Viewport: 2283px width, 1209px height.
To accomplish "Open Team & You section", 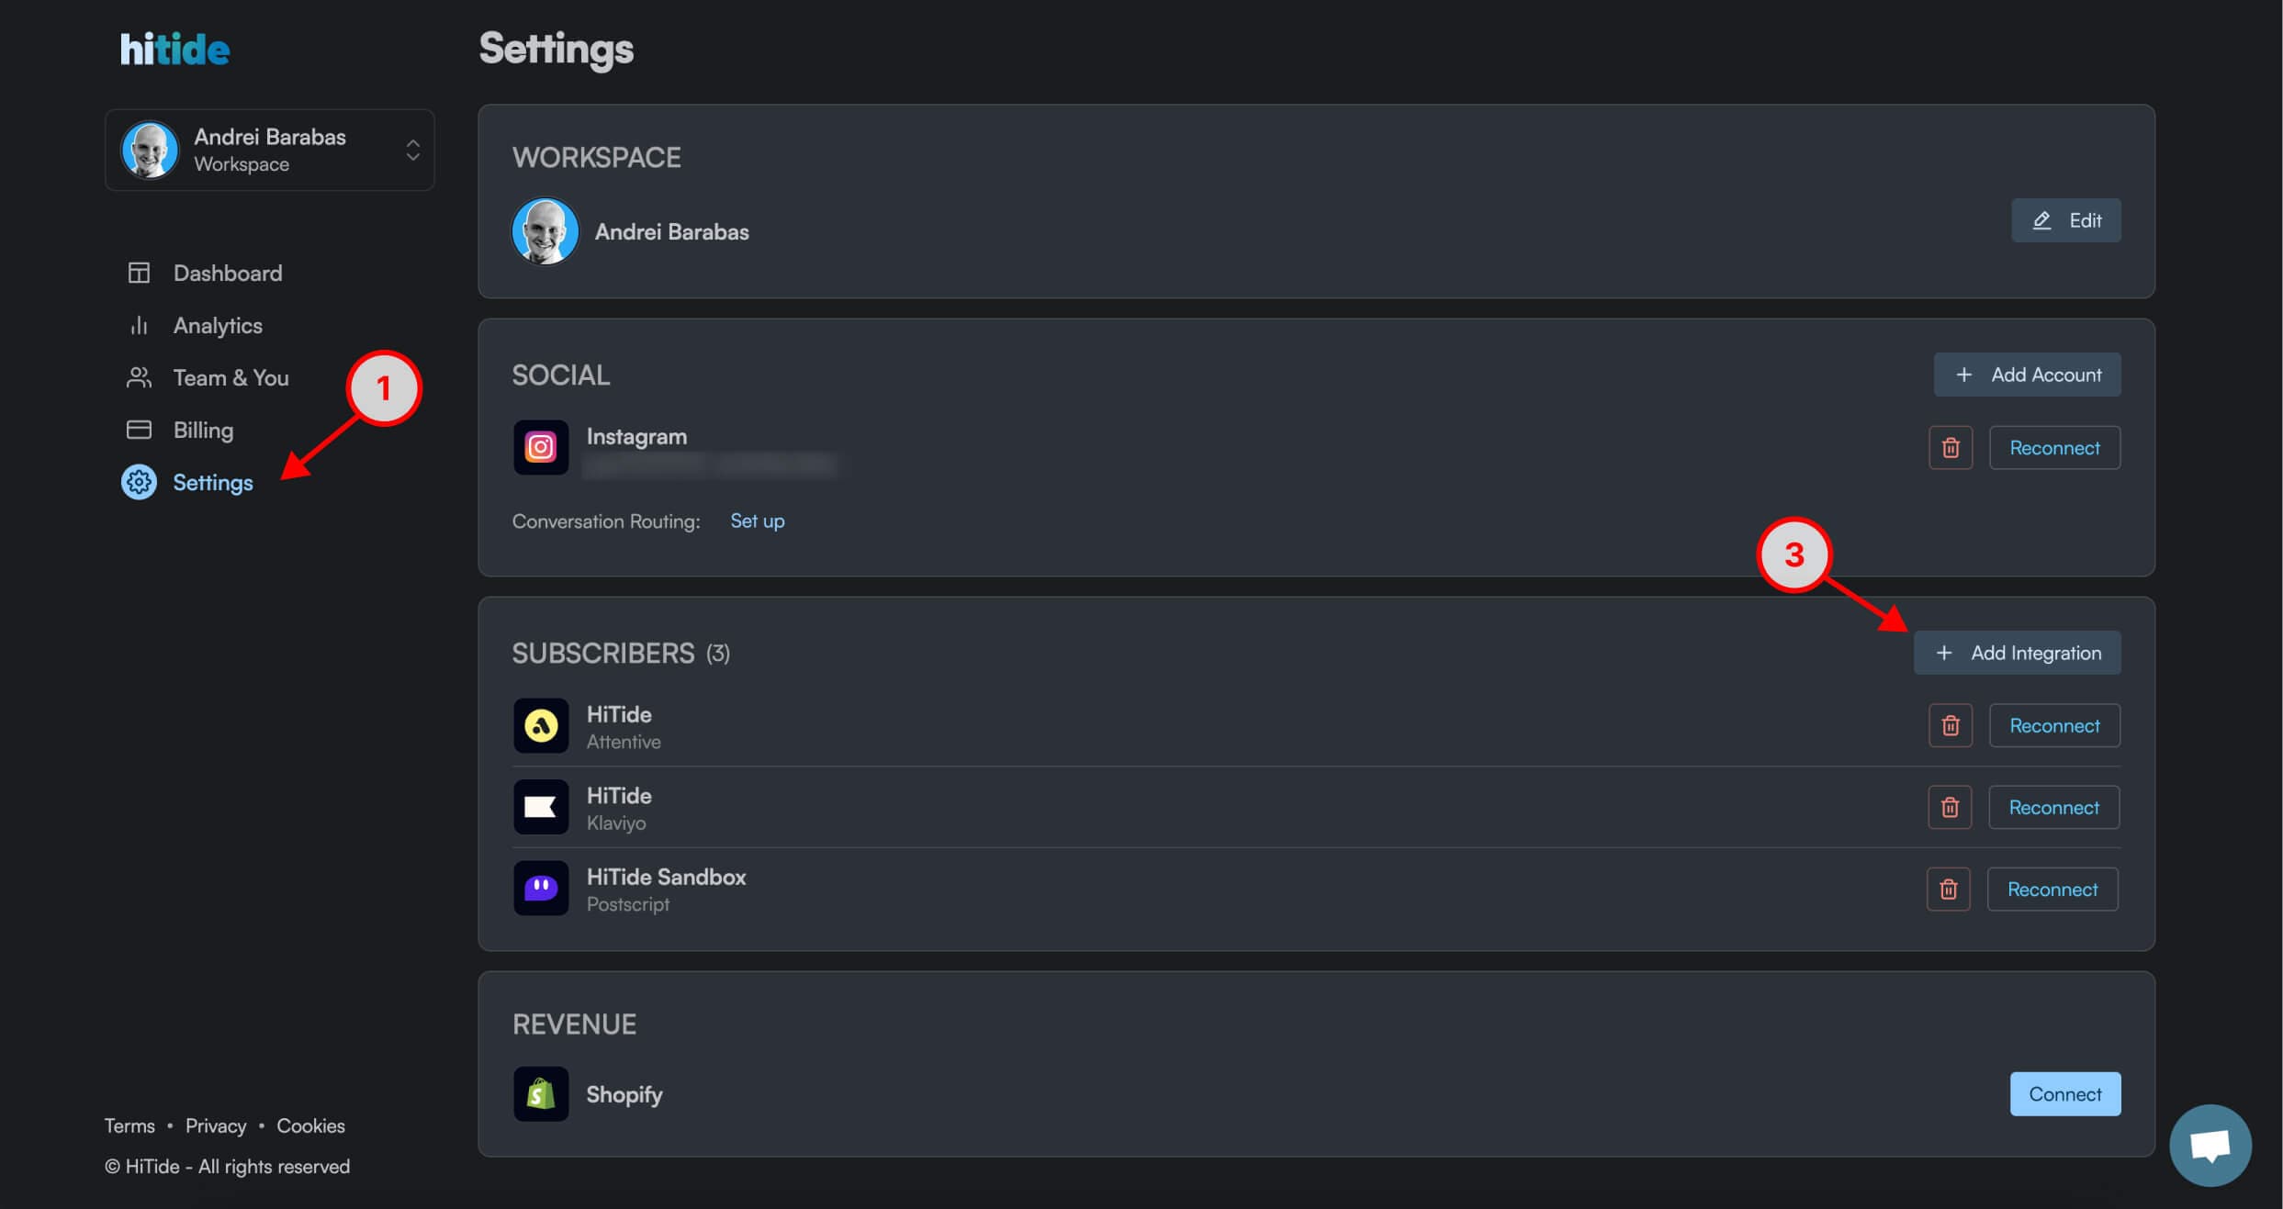I will (x=231, y=378).
